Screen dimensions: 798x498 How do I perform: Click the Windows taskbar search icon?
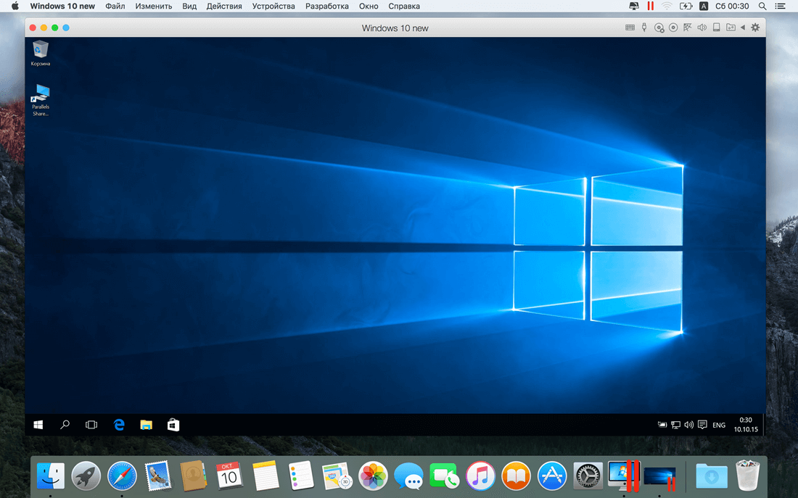coord(65,424)
